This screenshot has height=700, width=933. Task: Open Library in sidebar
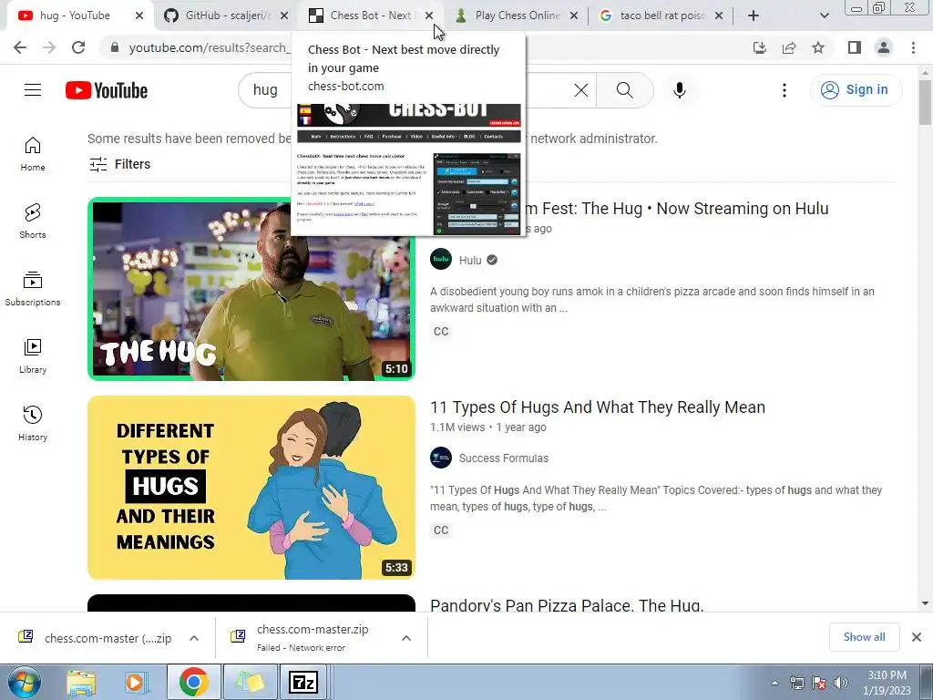[33, 356]
